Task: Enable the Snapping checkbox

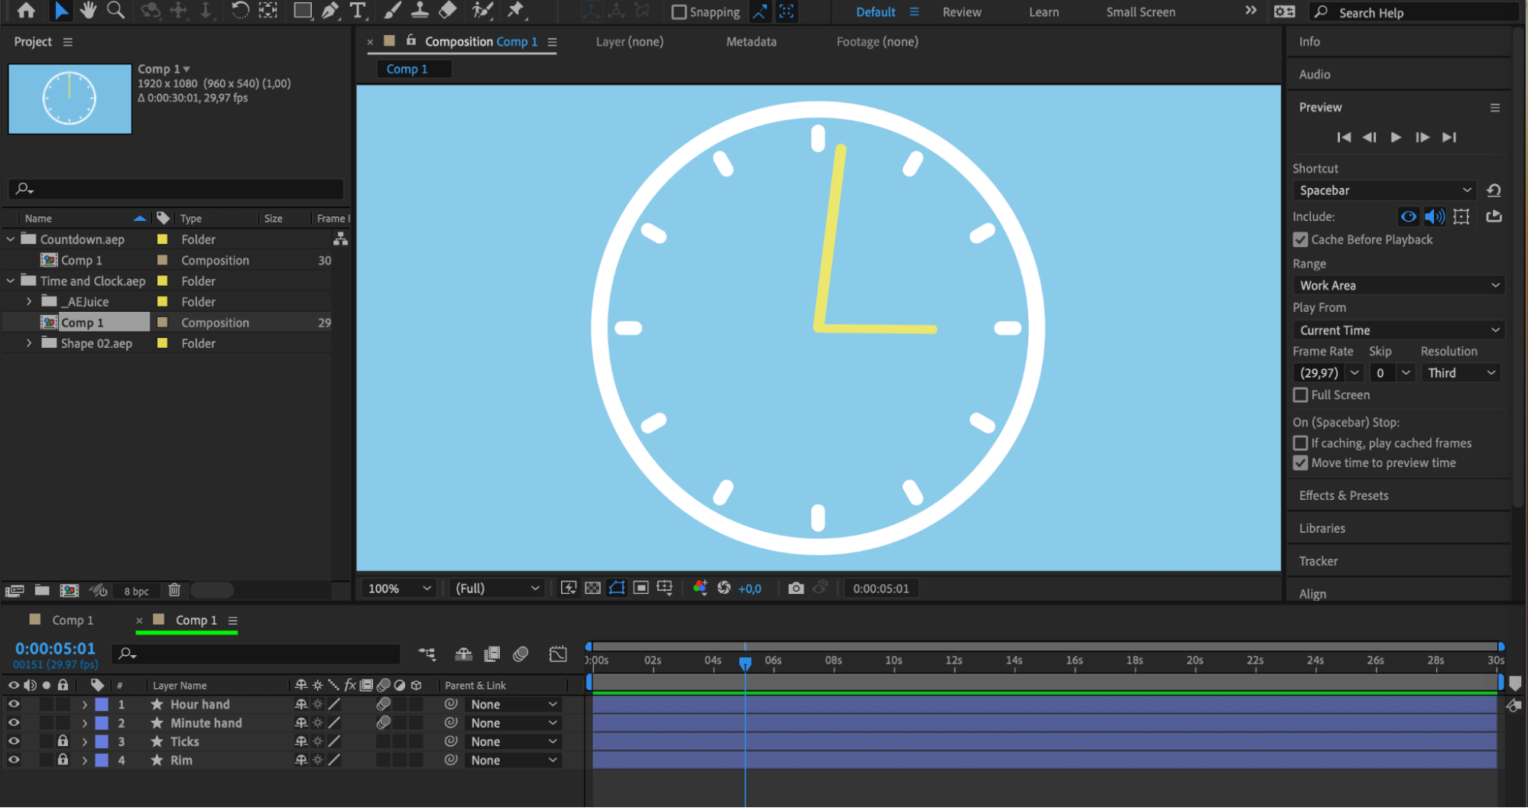Action: [x=679, y=12]
